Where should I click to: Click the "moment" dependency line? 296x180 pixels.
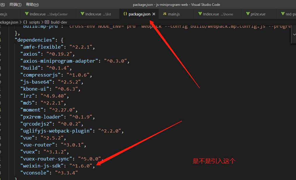tap(49, 110)
